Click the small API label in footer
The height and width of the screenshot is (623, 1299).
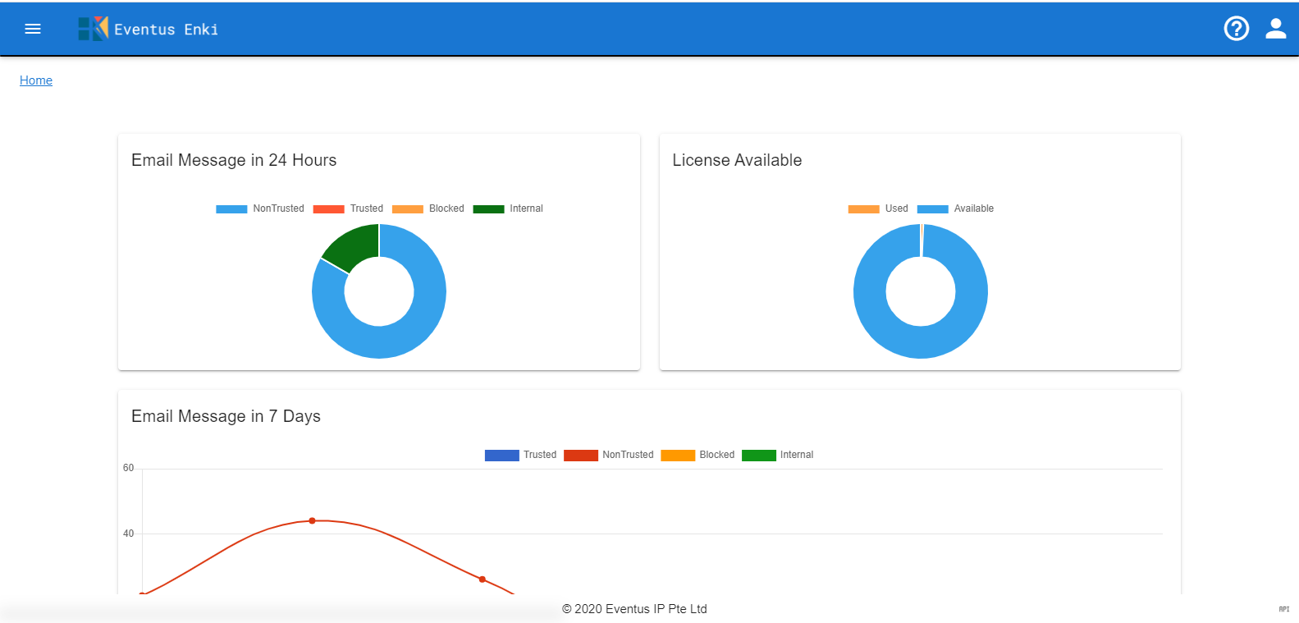1284,609
